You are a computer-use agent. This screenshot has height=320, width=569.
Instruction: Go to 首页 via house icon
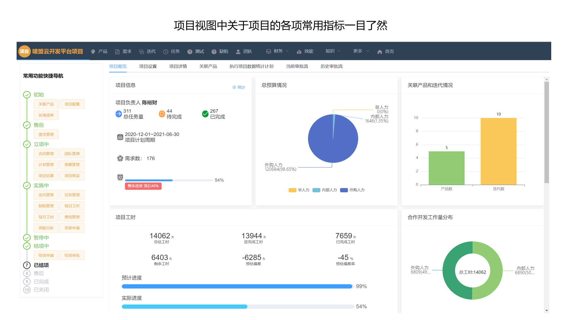click(x=380, y=52)
